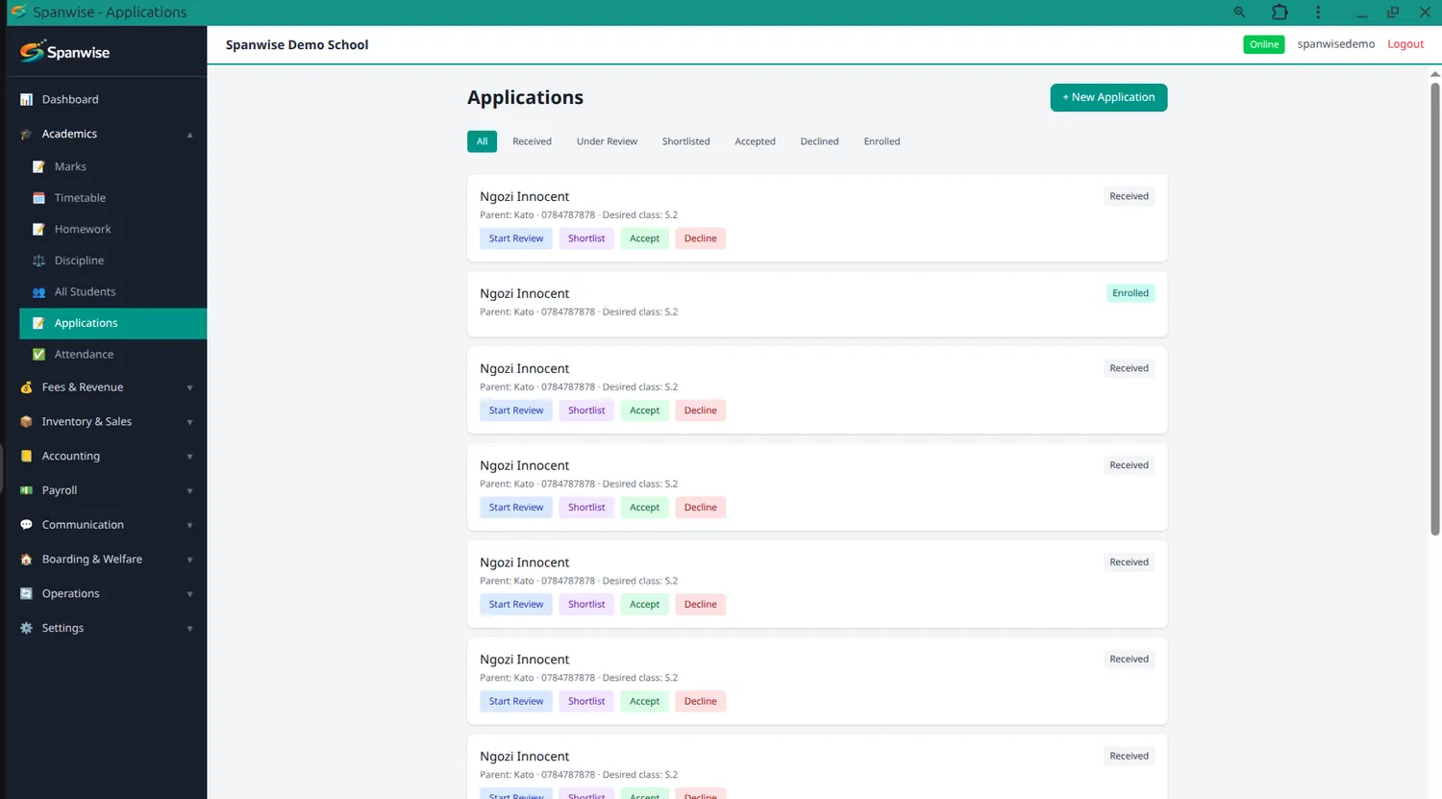The width and height of the screenshot is (1442, 799).
Task: Click the Operations sidebar icon
Action: click(x=26, y=593)
